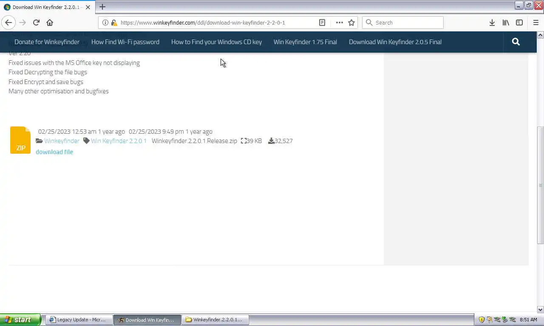The height and width of the screenshot is (326, 544).
Task: Go back to the previous page
Action: [x=8, y=22]
